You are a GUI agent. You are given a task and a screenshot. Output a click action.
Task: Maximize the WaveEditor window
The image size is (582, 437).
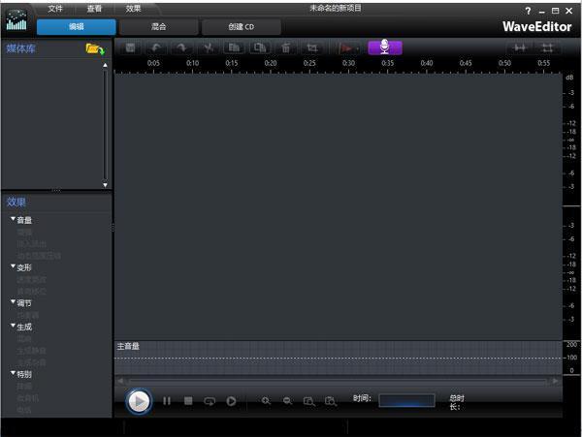click(555, 11)
